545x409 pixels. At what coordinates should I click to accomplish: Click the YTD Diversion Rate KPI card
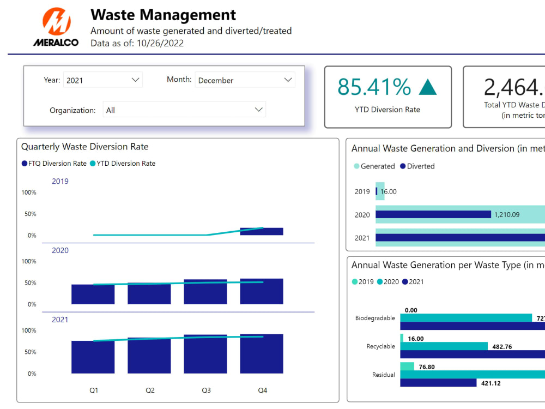387,97
